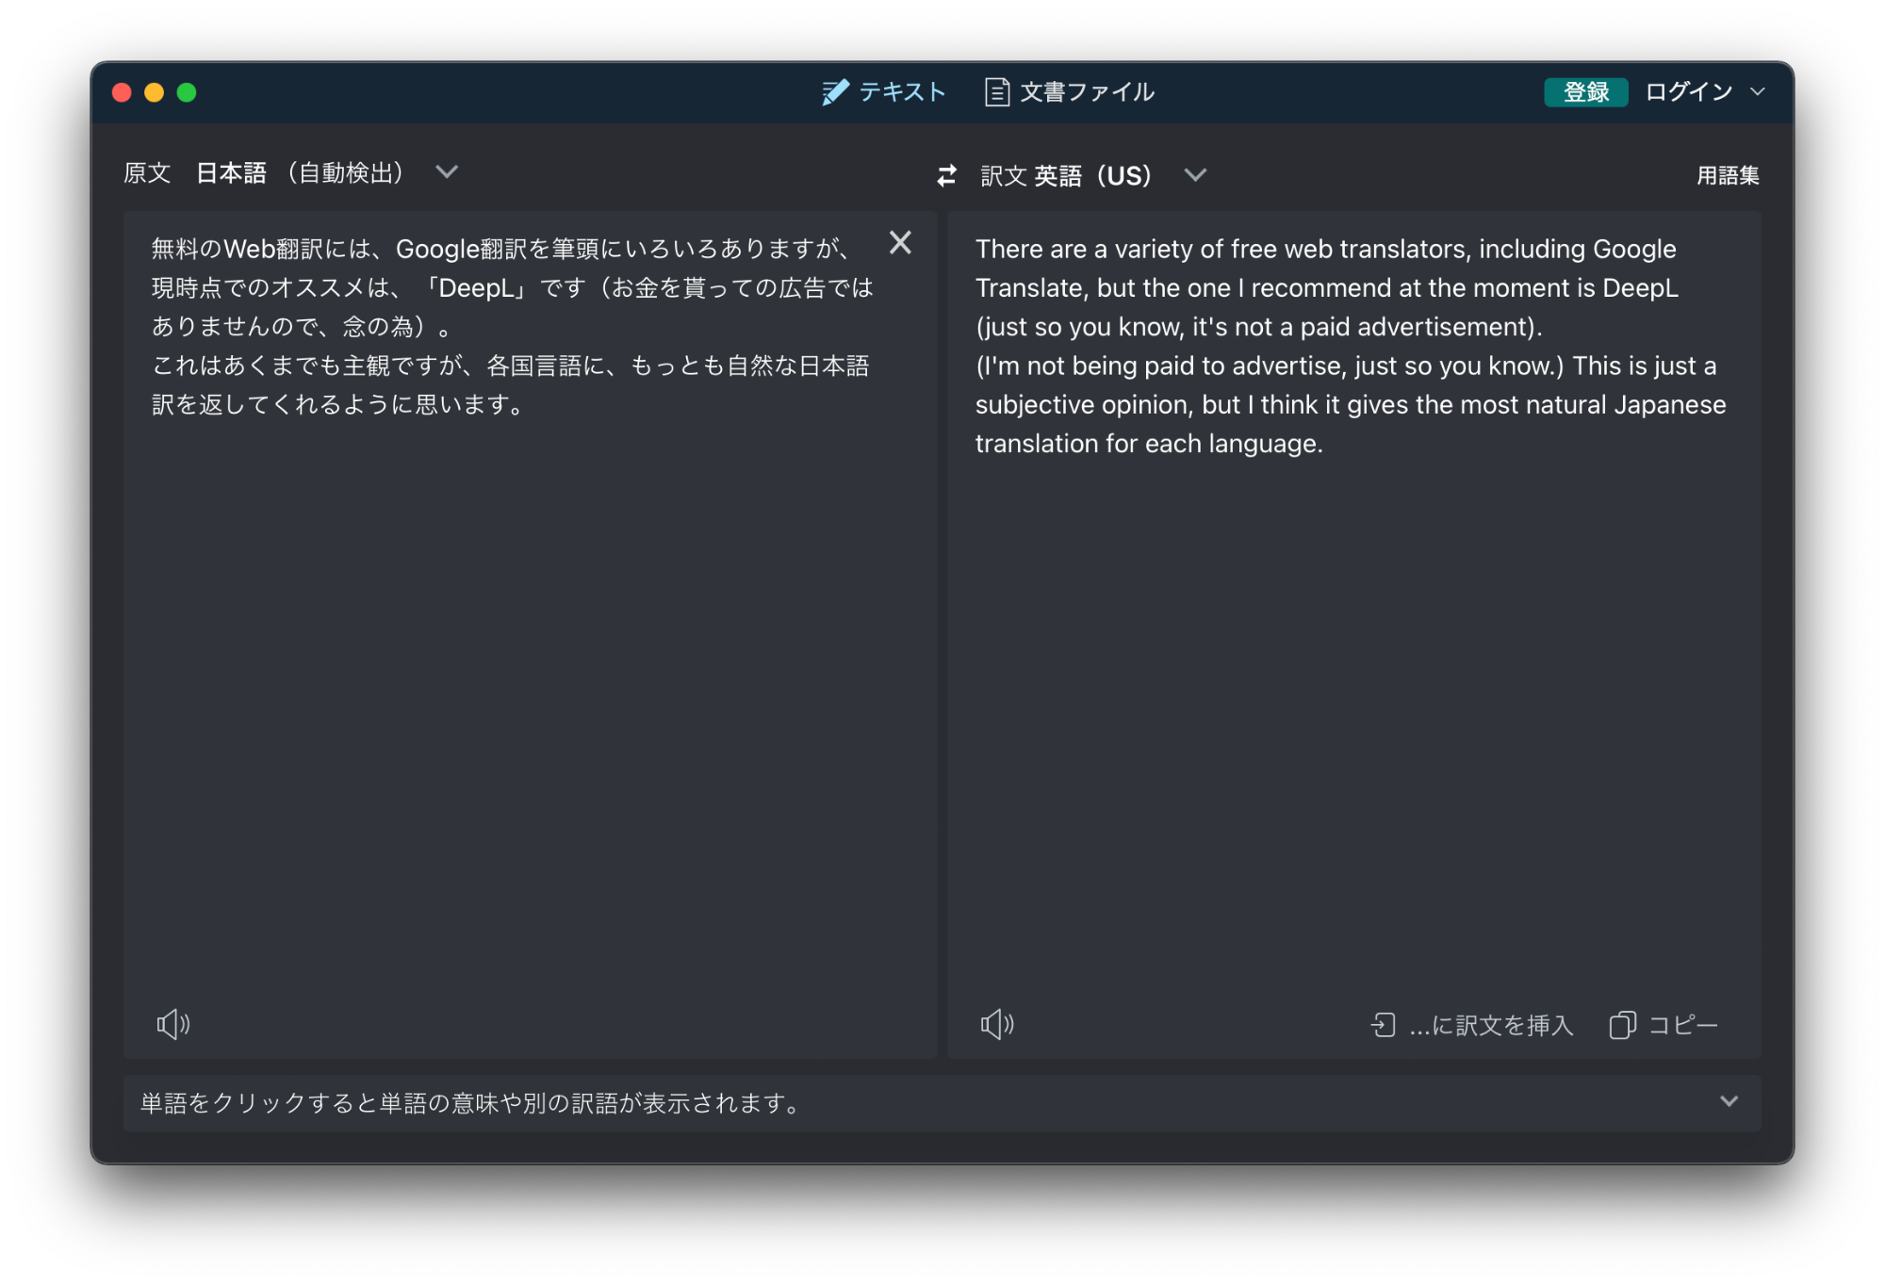Screen dimensions: 1885x1284
Task: Play translated text audio speaker icon
Action: [997, 1024]
